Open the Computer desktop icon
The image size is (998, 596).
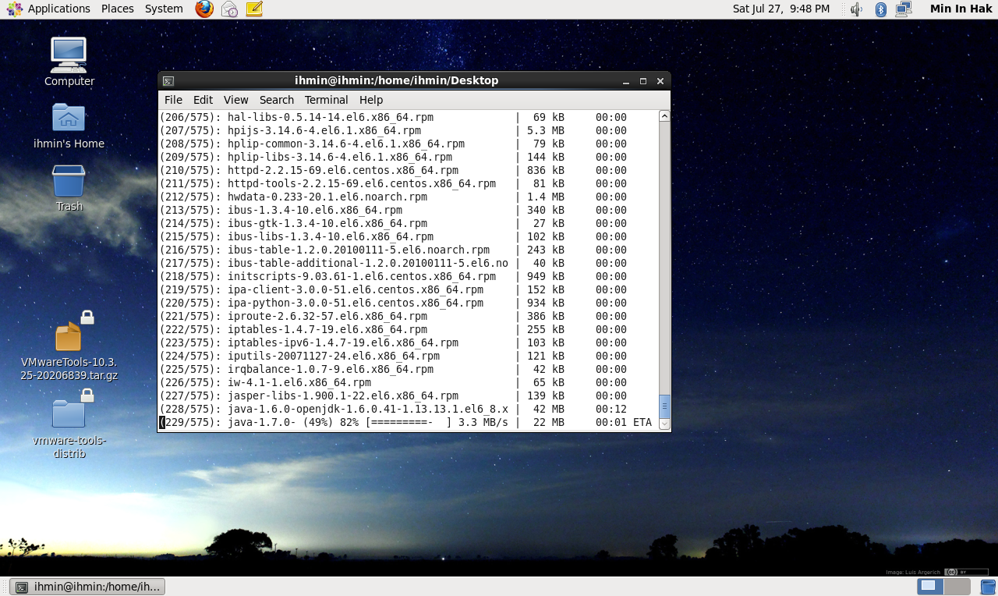point(69,62)
